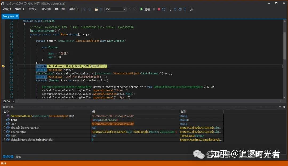Click the pause (break all) debug icon
This screenshot has width=288, height=166.
(x=154, y=9)
